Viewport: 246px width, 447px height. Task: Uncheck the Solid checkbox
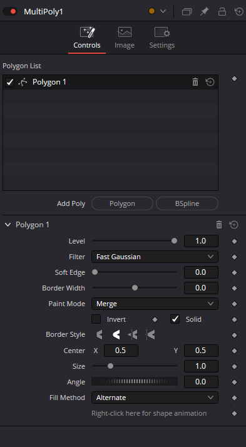pos(175,319)
